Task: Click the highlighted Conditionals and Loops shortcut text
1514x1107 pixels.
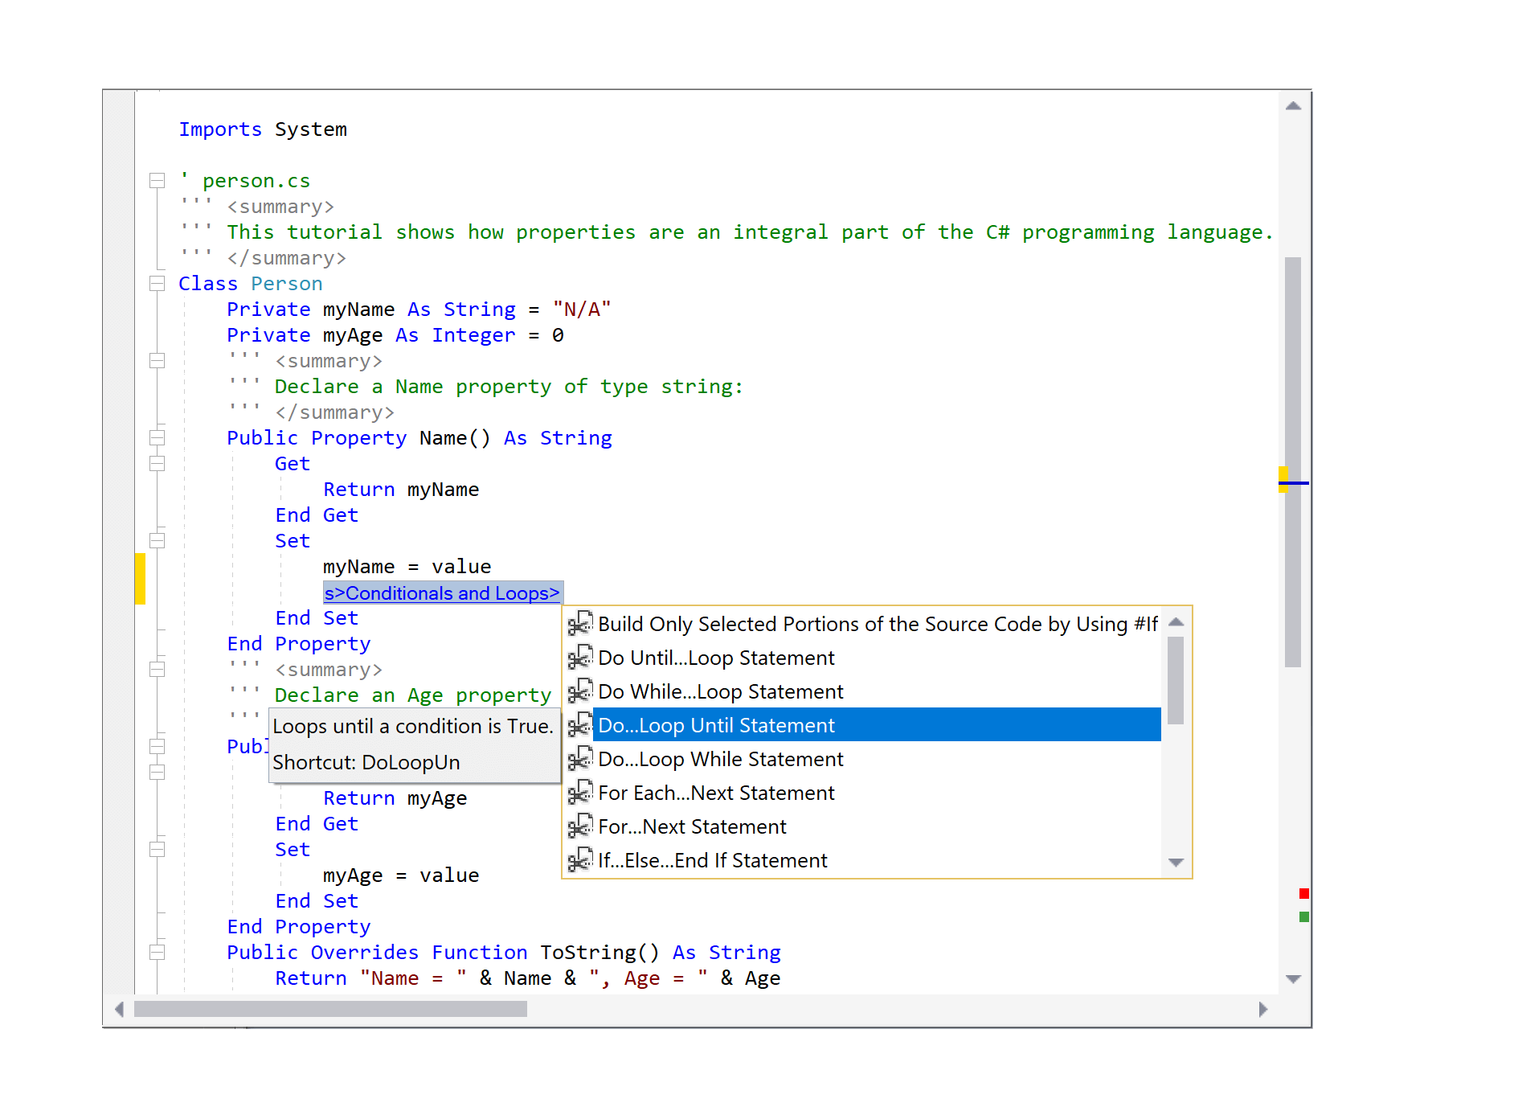Action: [x=443, y=592]
